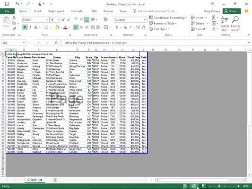
Task: Apply comma style
Action: point(130,27)
